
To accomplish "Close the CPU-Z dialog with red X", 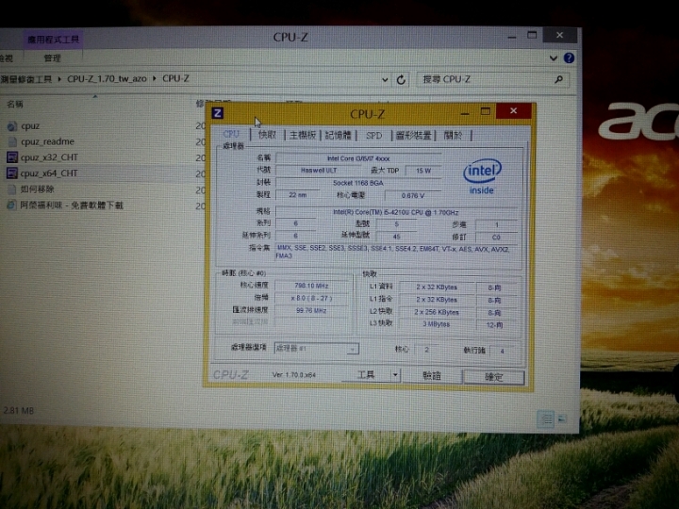I will pos(514,111).
